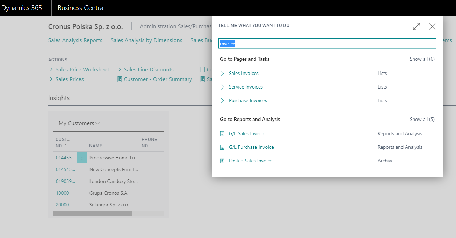
Task: Click the chevron icon beside Sales Invoices
Action: click(222, 73)
